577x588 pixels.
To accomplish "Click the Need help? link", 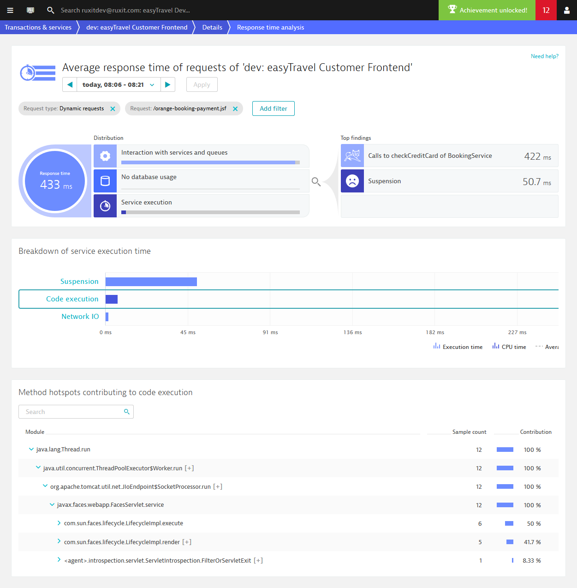I will (x=545, y=56).
